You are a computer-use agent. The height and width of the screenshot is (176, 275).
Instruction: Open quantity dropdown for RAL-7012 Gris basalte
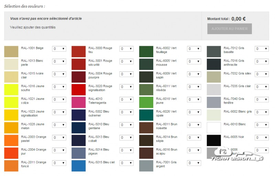pyautogui.click(x=262, y=49)
